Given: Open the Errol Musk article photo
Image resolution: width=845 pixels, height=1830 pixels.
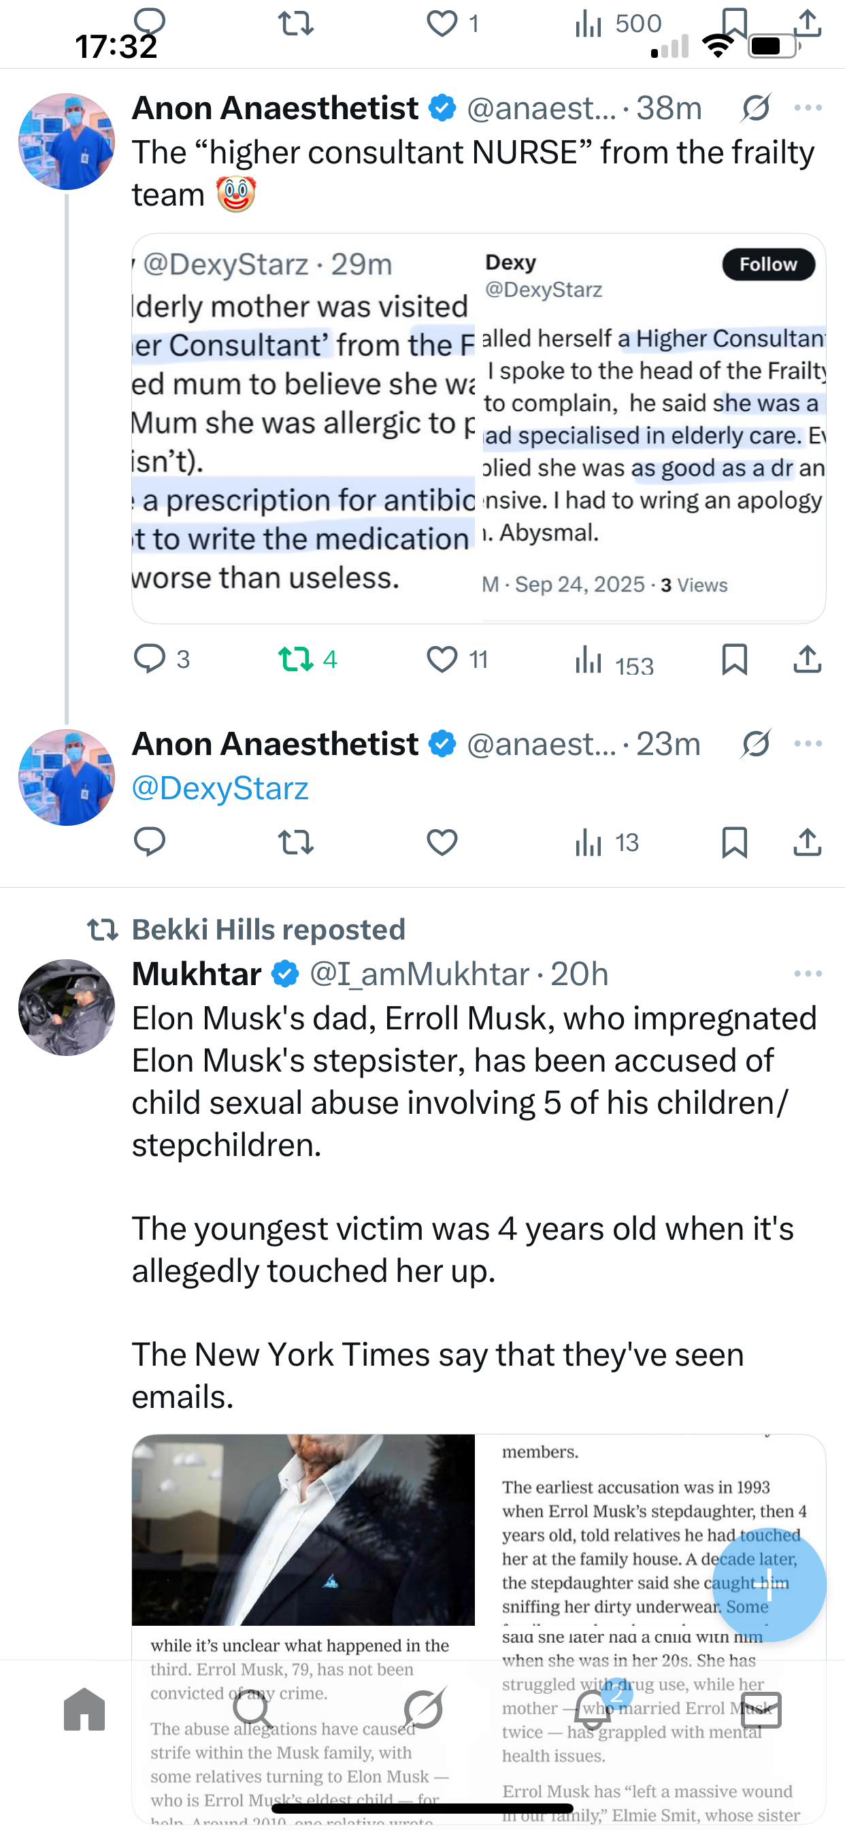Looking at the screenshot, I should 303,1529.
